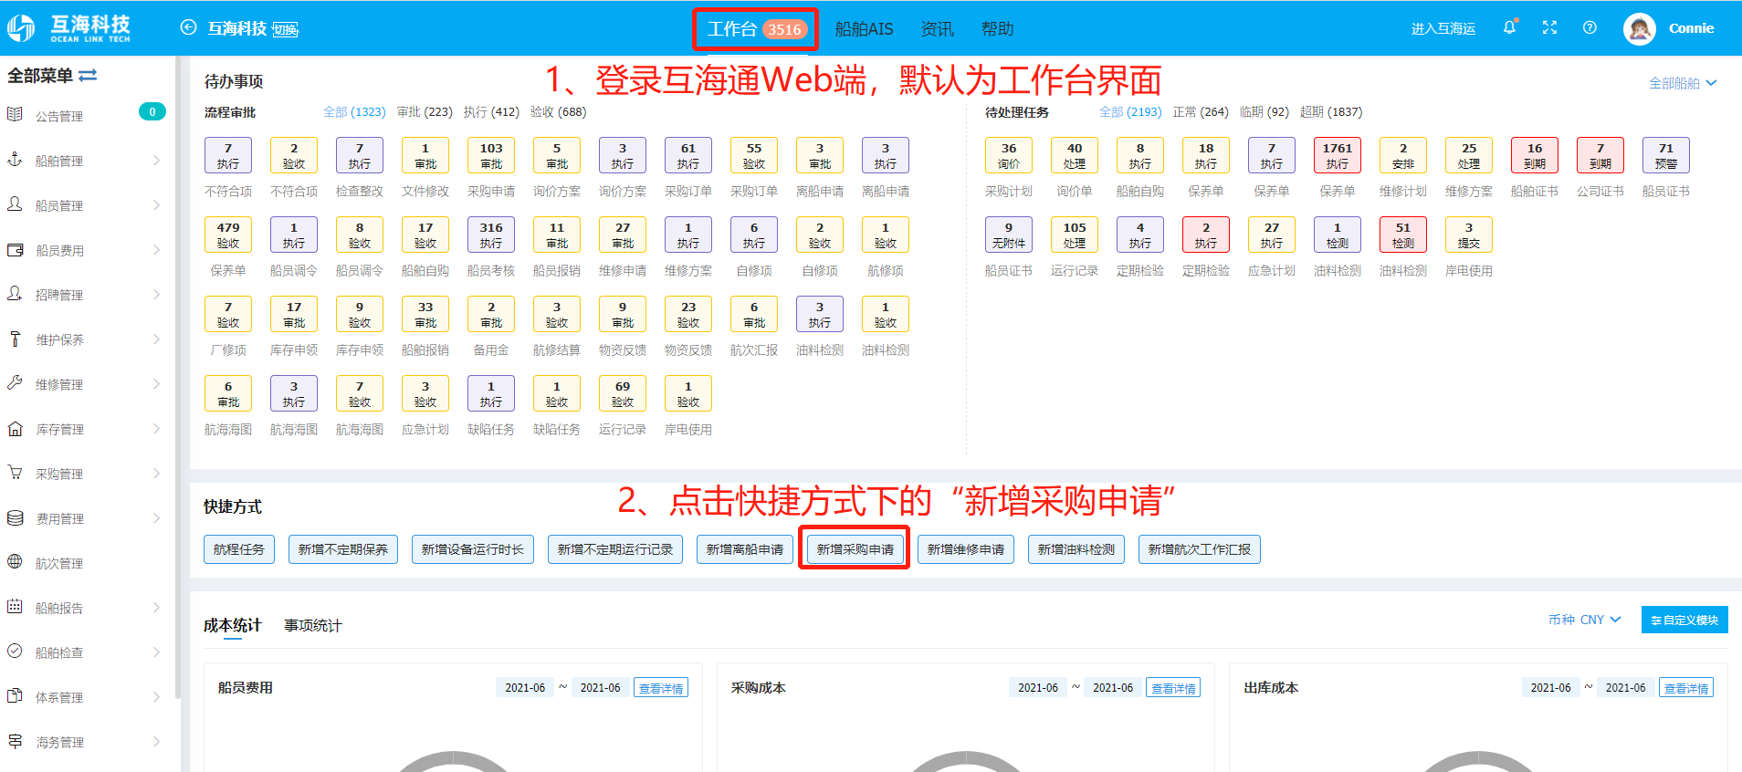Click the 新增不定期保养 shortcut button

coord(343,549)
